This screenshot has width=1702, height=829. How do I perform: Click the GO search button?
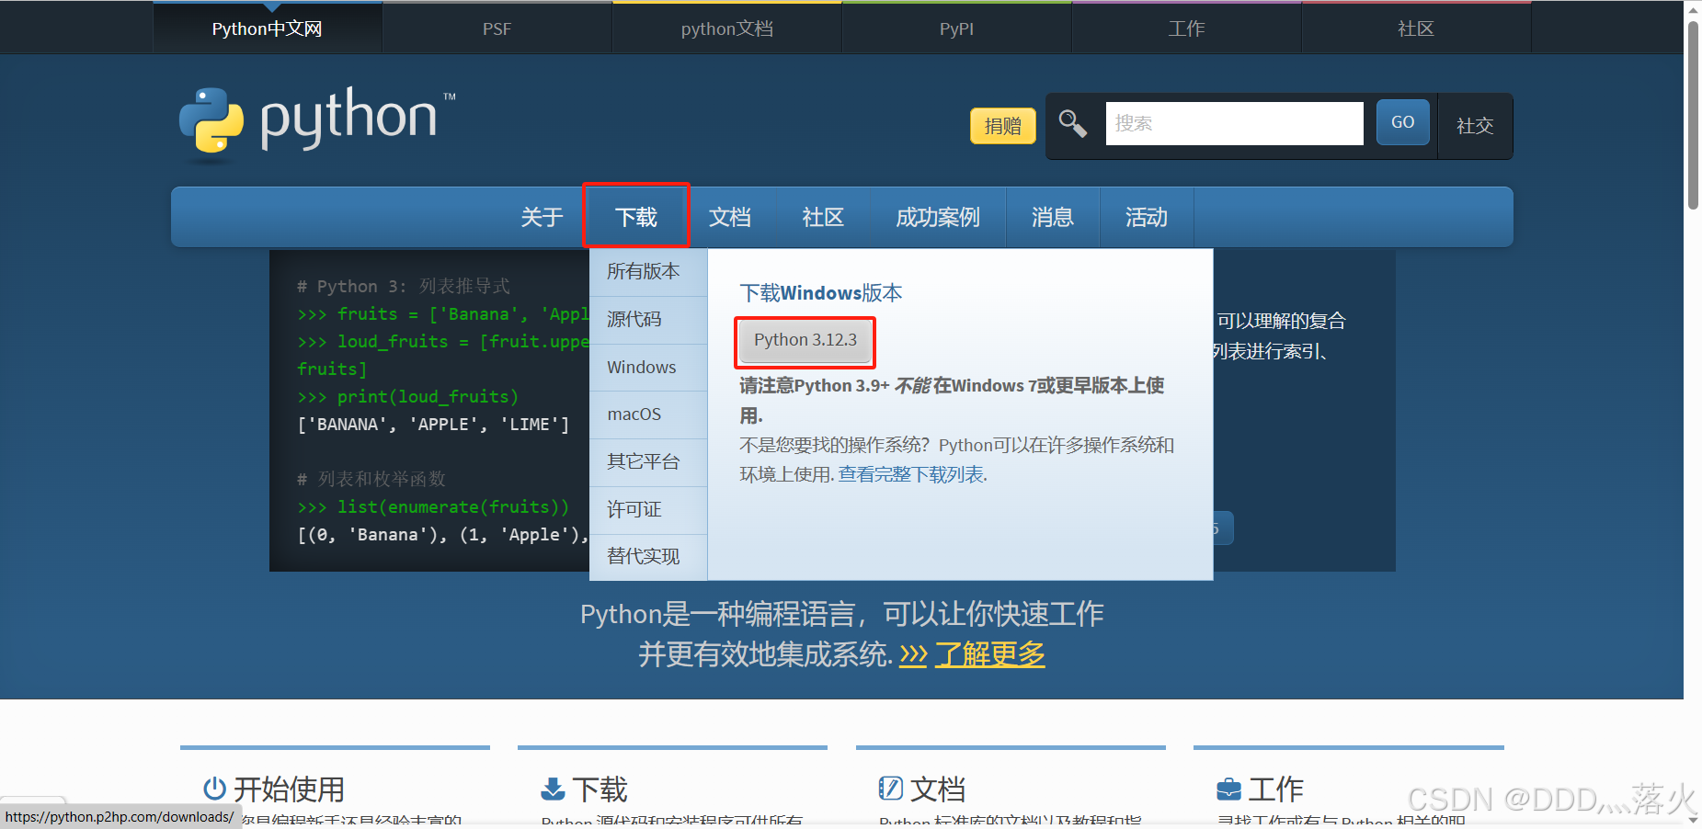(x=1402, y=122)
